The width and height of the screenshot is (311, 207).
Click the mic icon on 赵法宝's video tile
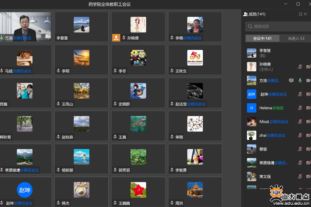[172, 104]
